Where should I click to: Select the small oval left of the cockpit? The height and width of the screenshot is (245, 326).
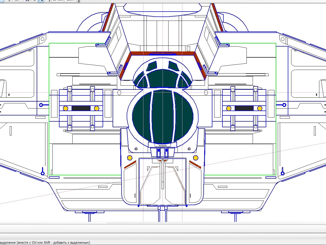coord(119,93)
